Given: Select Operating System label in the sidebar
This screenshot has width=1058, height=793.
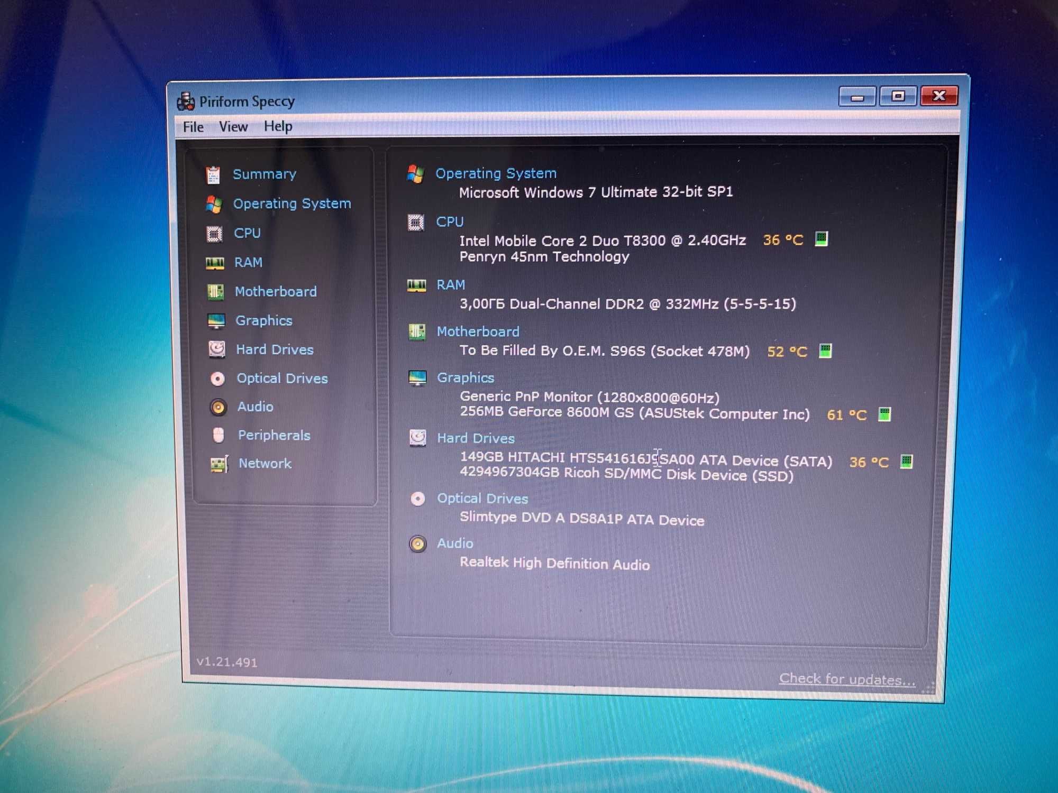Looking at the screenshot, I should 292,204.
